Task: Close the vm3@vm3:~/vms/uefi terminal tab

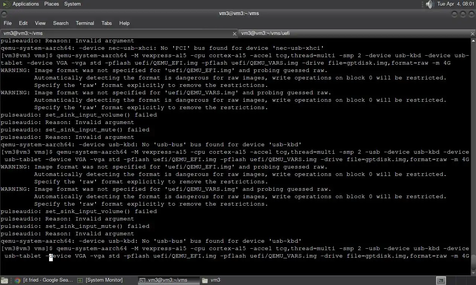Action: coord(472,33)
